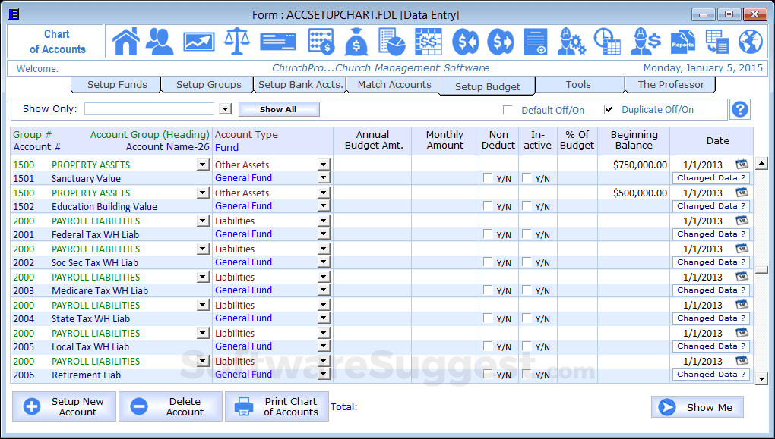Click the Setup New Account button

click(64, 406)
